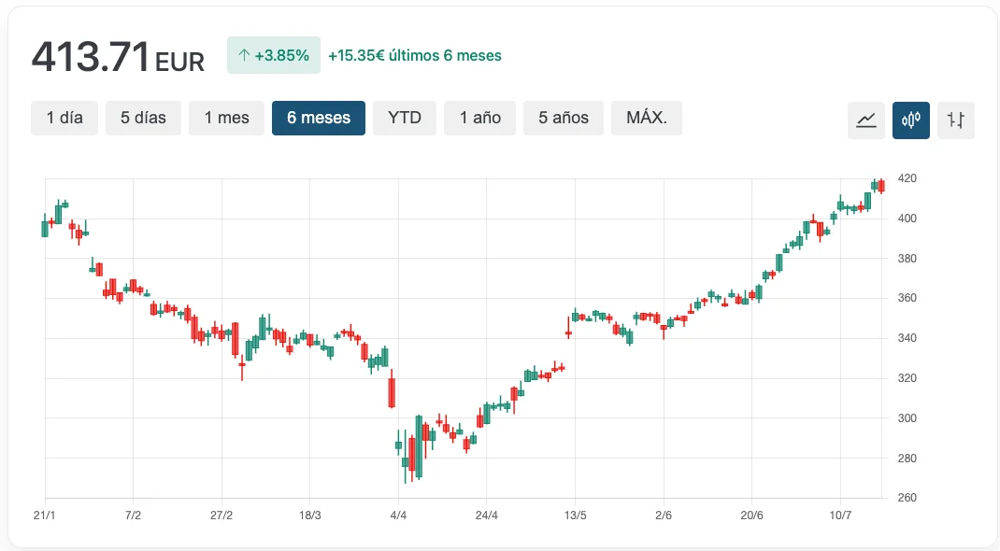Click the 420 price level on y-axis
This screenshot has width=1000, height=551.
[x=907, y=178]
